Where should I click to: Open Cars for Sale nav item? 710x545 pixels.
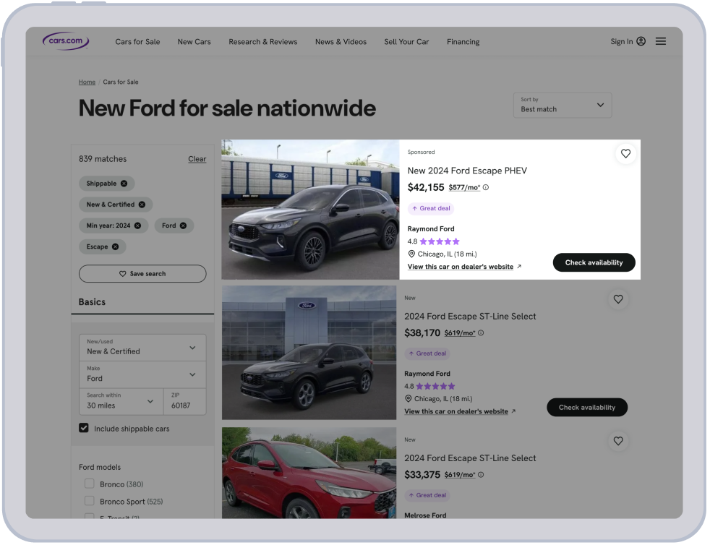tap(138, 42)
